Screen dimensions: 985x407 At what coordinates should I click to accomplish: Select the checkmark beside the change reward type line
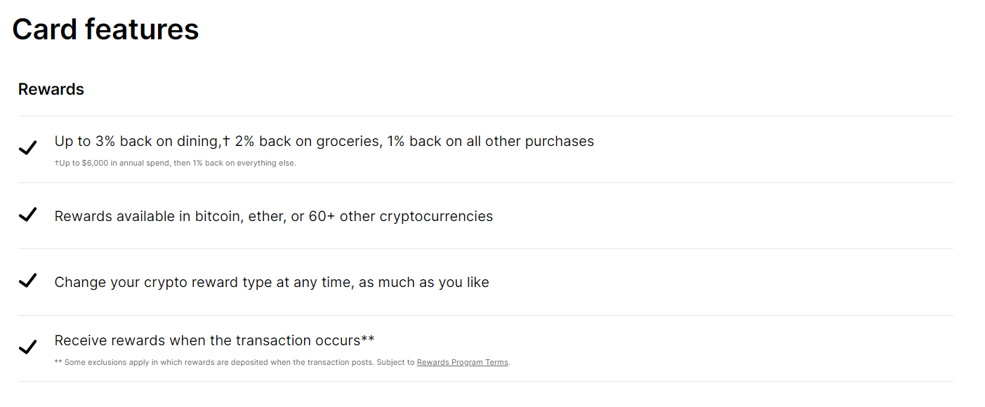27,281
